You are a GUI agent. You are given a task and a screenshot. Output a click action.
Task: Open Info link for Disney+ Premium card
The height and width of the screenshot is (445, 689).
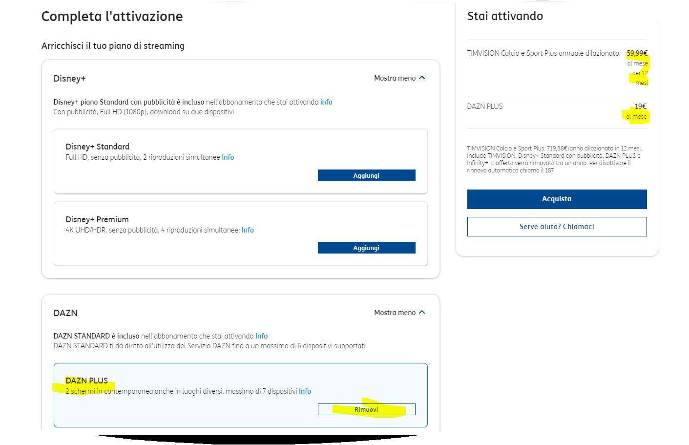pos(248,230)
